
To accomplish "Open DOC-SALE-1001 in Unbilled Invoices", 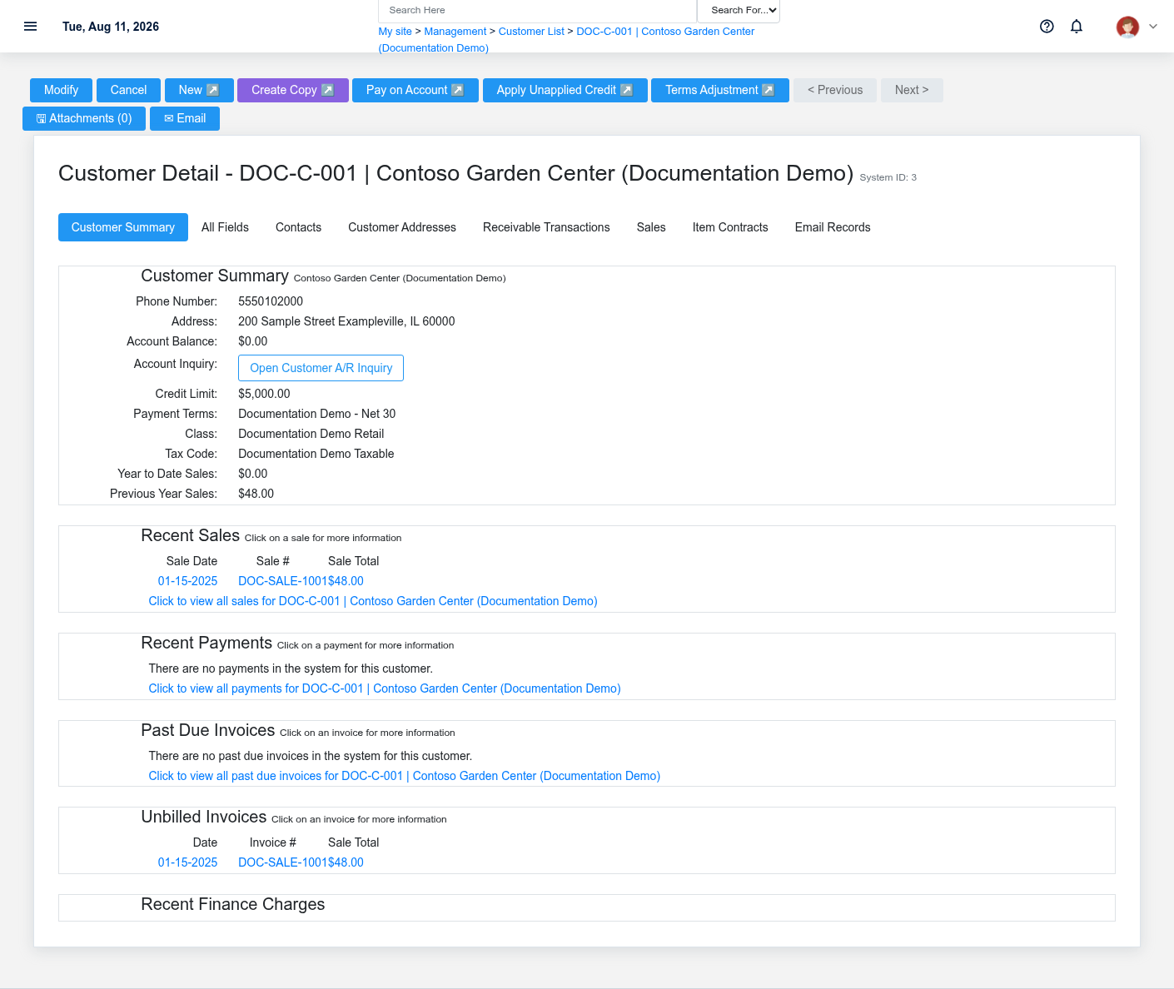I will (283, 862).
